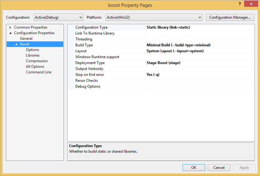Select Configuration Properties in the tree

point(34,33)
